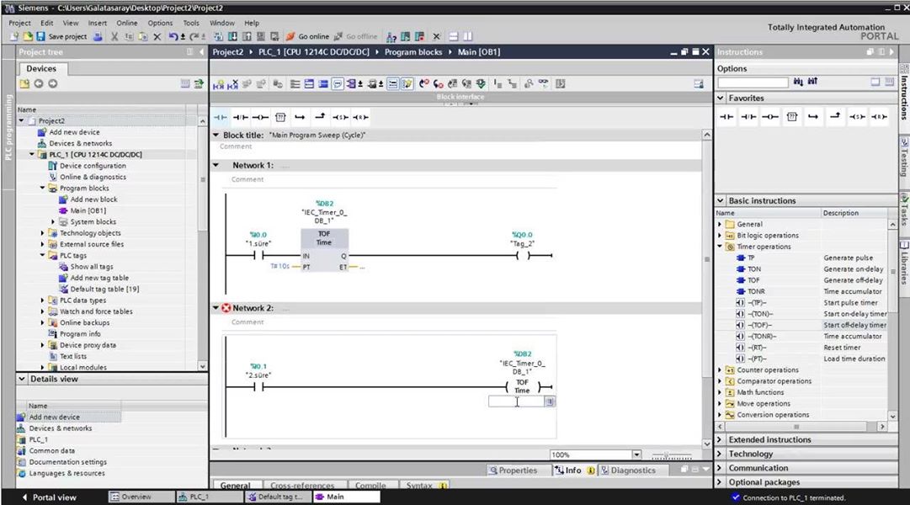Split the editor space vertically

click(x=468, y=36)
